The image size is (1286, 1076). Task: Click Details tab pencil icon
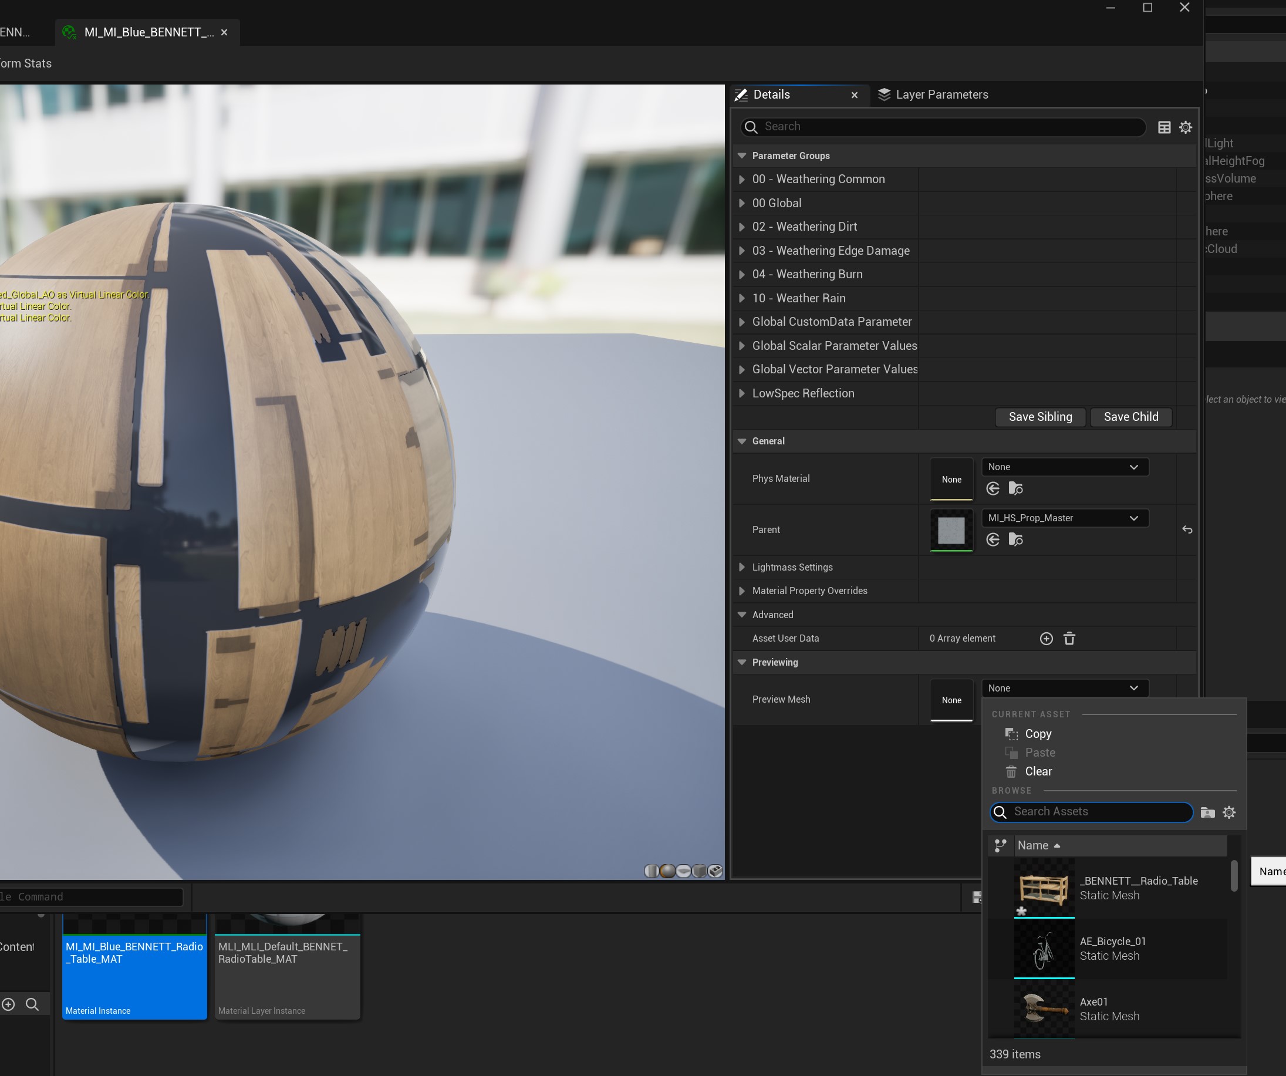click(x=741, y=95)
